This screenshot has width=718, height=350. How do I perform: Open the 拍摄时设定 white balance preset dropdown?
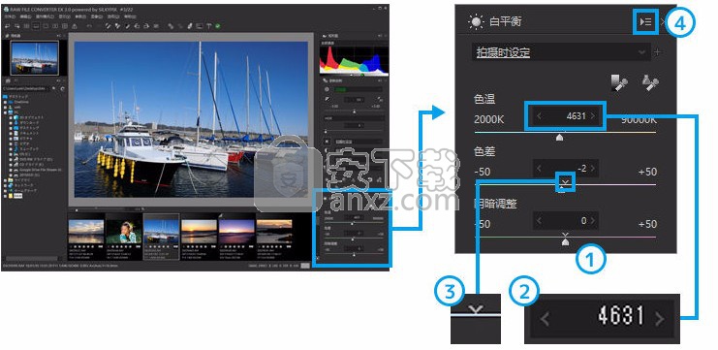click(561, 52)
